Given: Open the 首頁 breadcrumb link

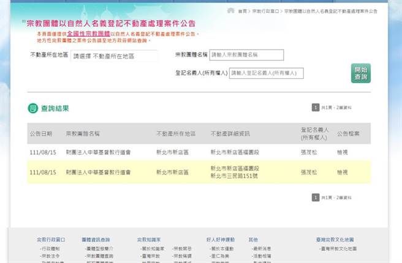Looking at the screenshot, I should tap(243, 11).
